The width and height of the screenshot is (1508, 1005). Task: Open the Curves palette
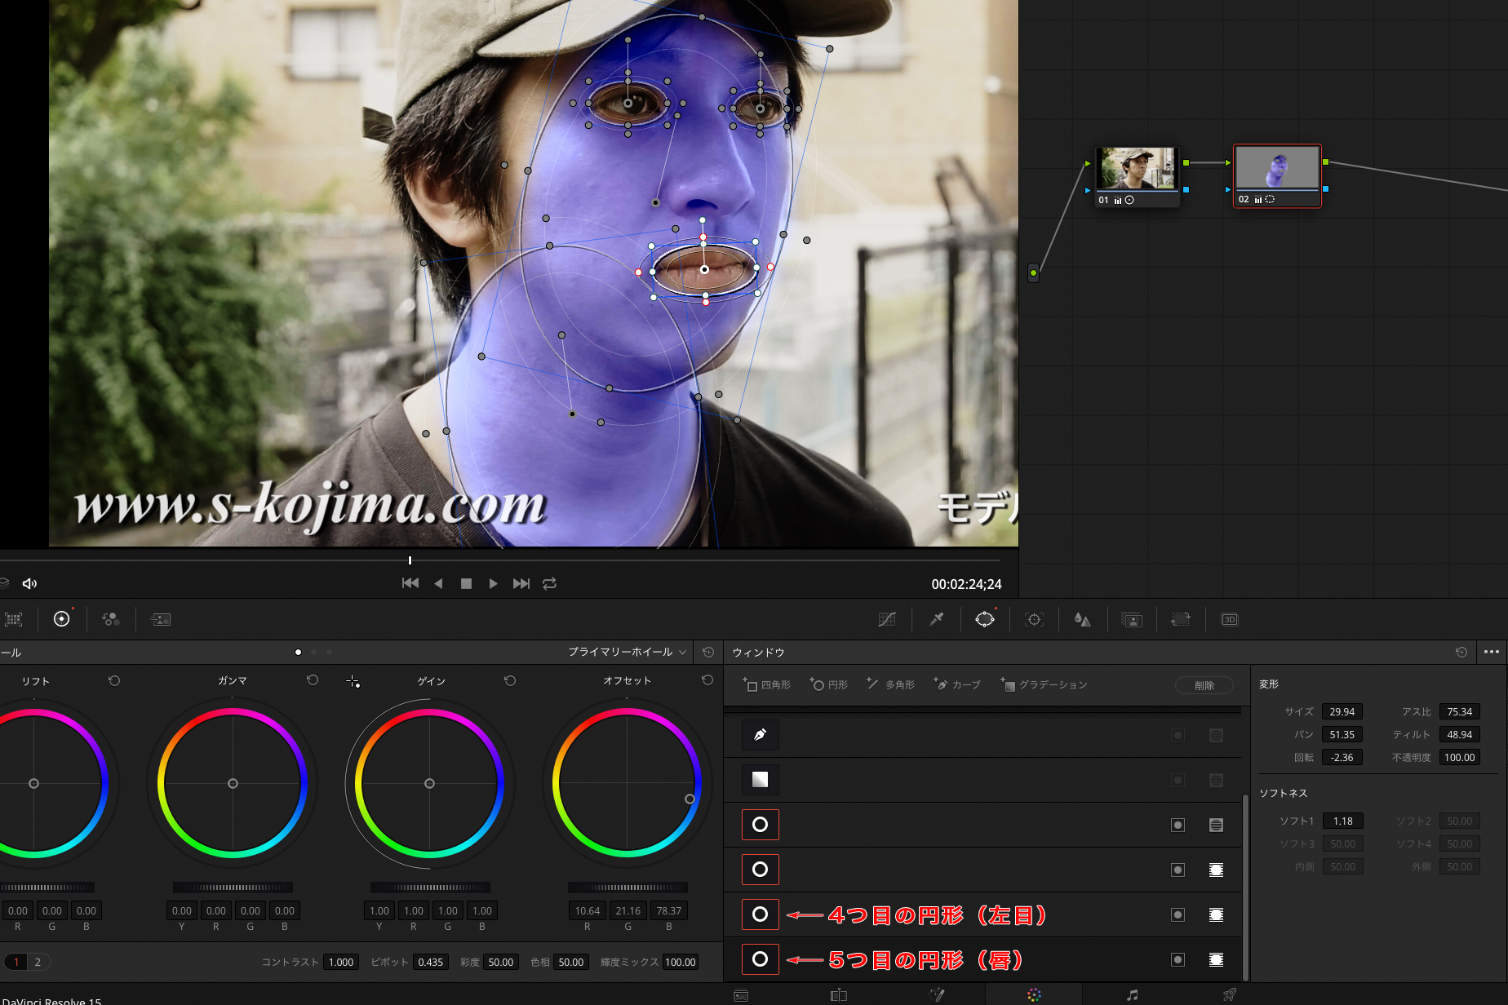[887, 620]
